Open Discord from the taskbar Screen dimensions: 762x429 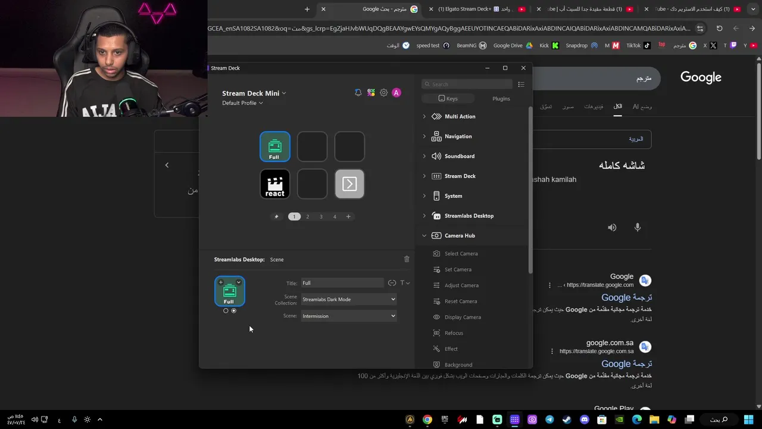pyautogui.click(x=584, y=420)
